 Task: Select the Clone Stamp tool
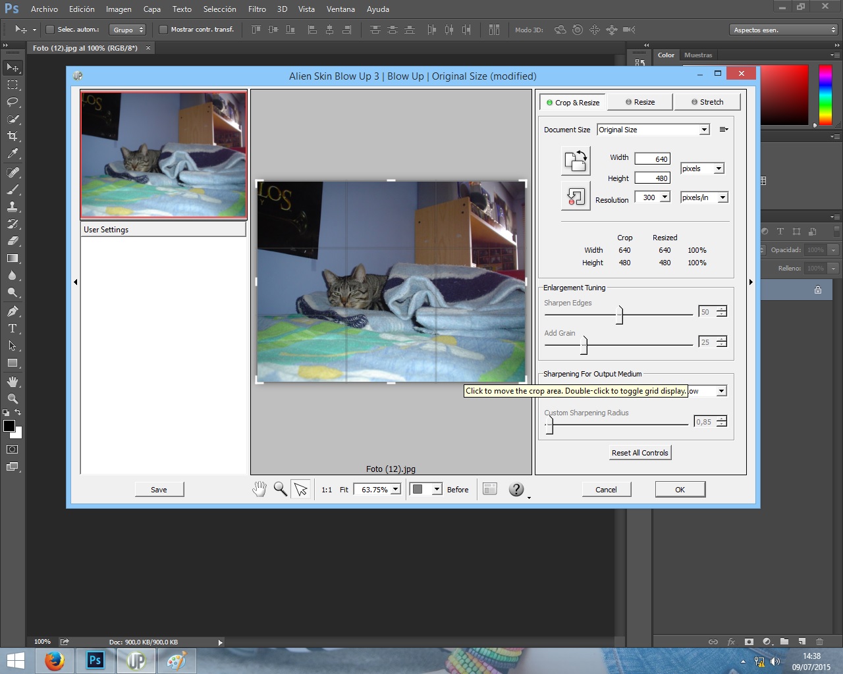point(13,207)
